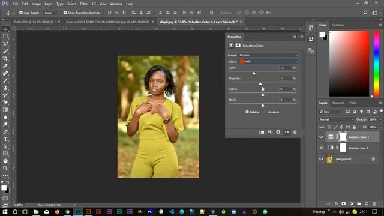Switch to the Channels tab

tap(338, 103)
